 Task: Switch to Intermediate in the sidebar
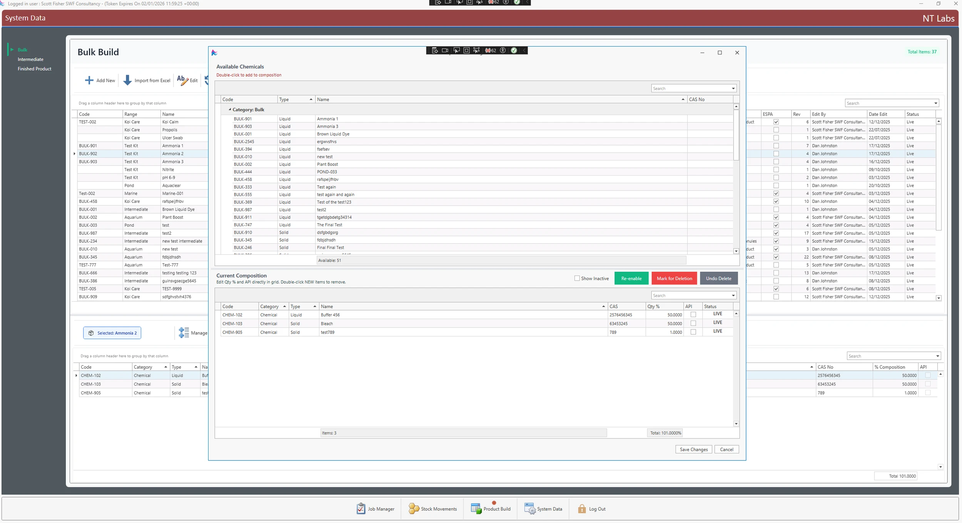(30, 59)
